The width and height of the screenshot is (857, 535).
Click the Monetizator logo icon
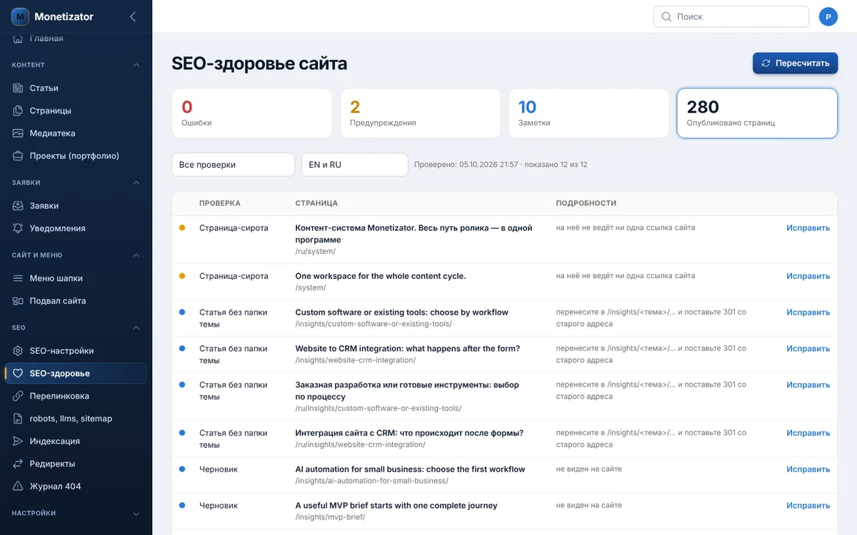[20, 16]
